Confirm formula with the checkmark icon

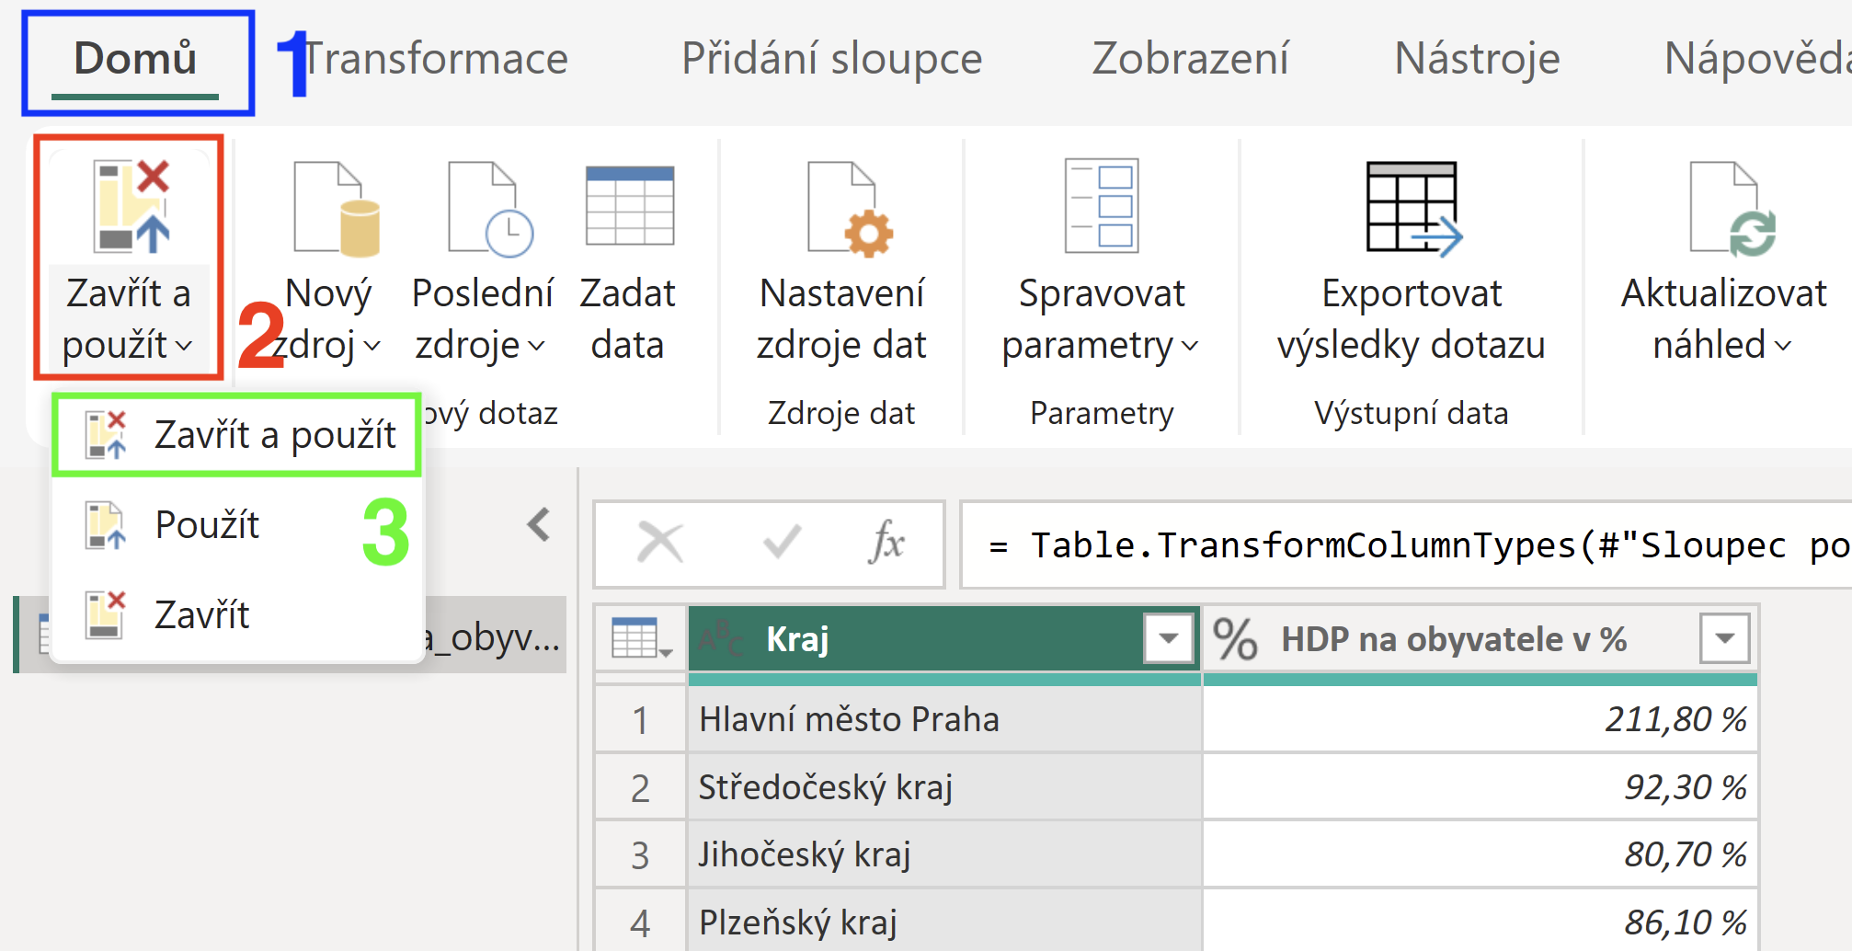click(782, 543)
